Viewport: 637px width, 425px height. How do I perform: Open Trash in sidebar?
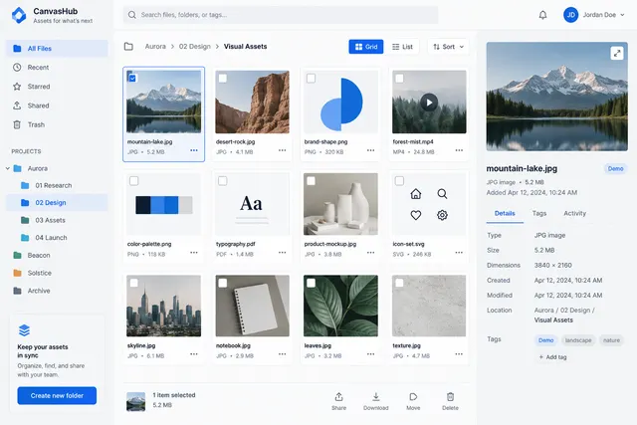(x=57, y=124)
